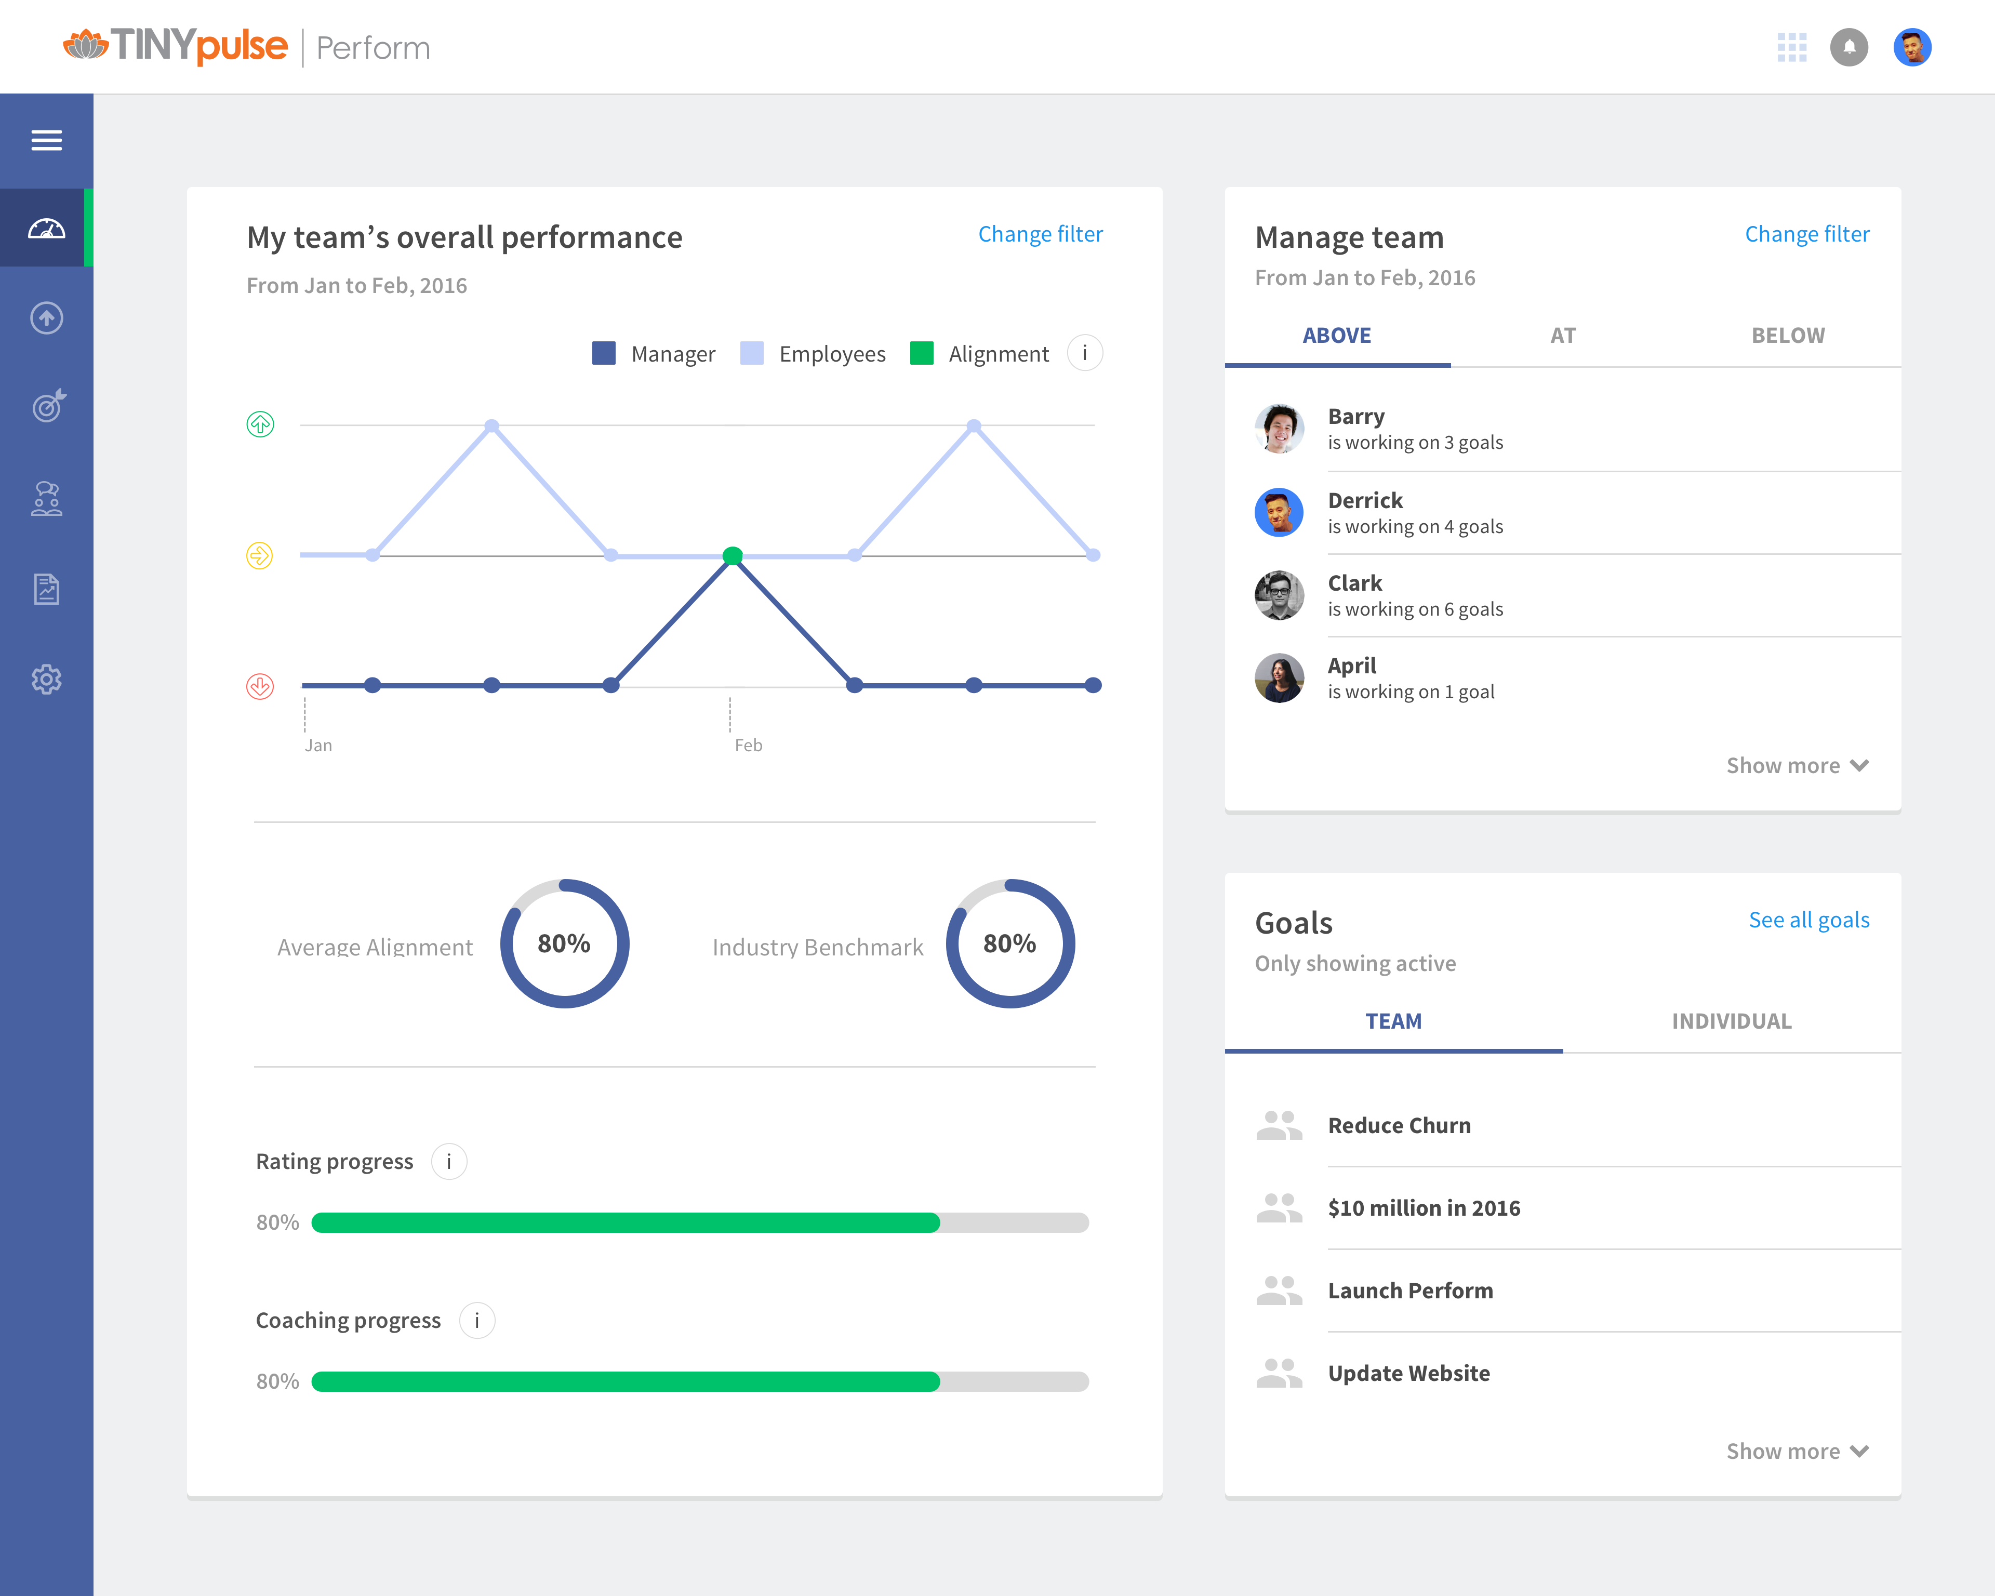Open the hamburger menu in sidebar

click(x=46, y=141)
